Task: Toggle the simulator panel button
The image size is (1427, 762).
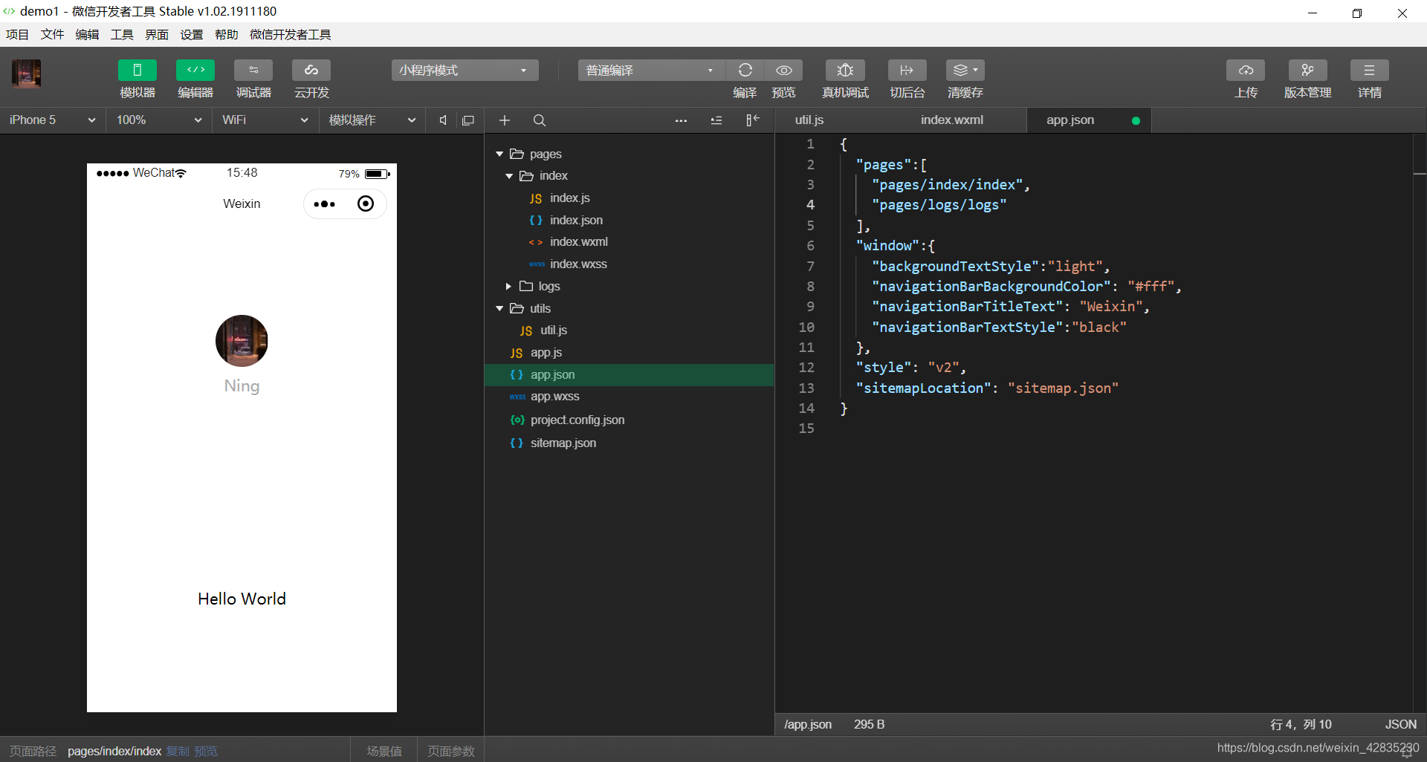Action: pyautogui.click(x=137, y=71)
